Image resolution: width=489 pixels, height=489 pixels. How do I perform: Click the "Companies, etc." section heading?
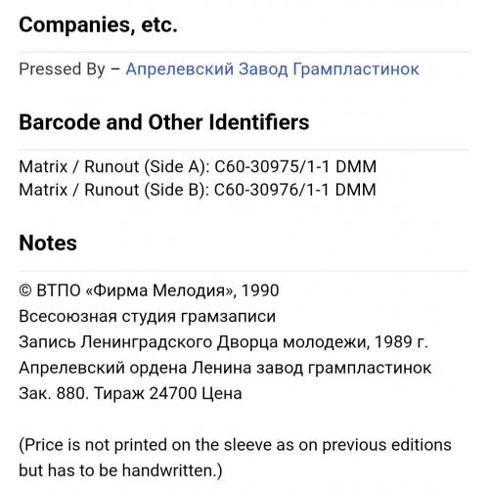(x=98, y=24)
